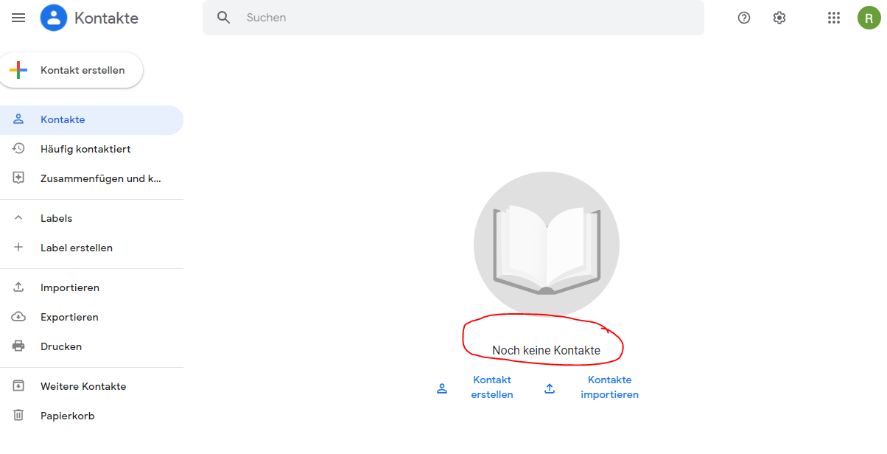Click the person icon by center Kontakt erstellen
This screenshot has height=454, width=887.
[x=442, y=388]
